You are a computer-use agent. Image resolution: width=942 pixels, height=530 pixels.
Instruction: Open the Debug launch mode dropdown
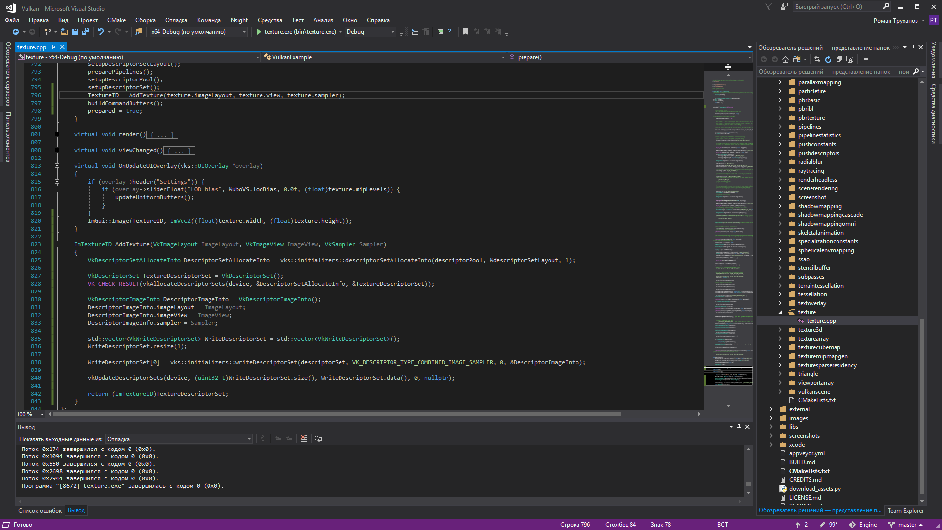tap(370, 32)
